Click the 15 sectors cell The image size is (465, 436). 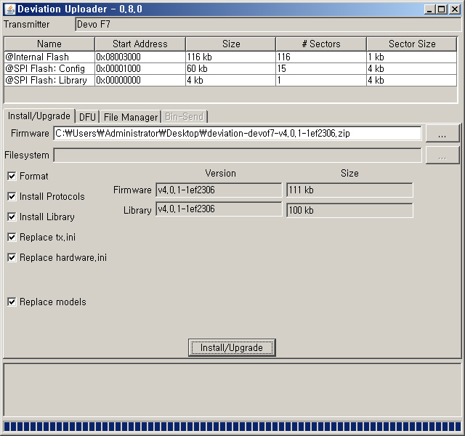(321, 68)
